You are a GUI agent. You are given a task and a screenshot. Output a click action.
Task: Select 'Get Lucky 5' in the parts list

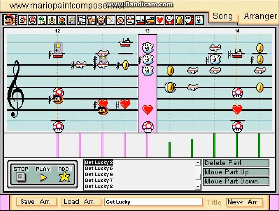click(x=98, y=169)
